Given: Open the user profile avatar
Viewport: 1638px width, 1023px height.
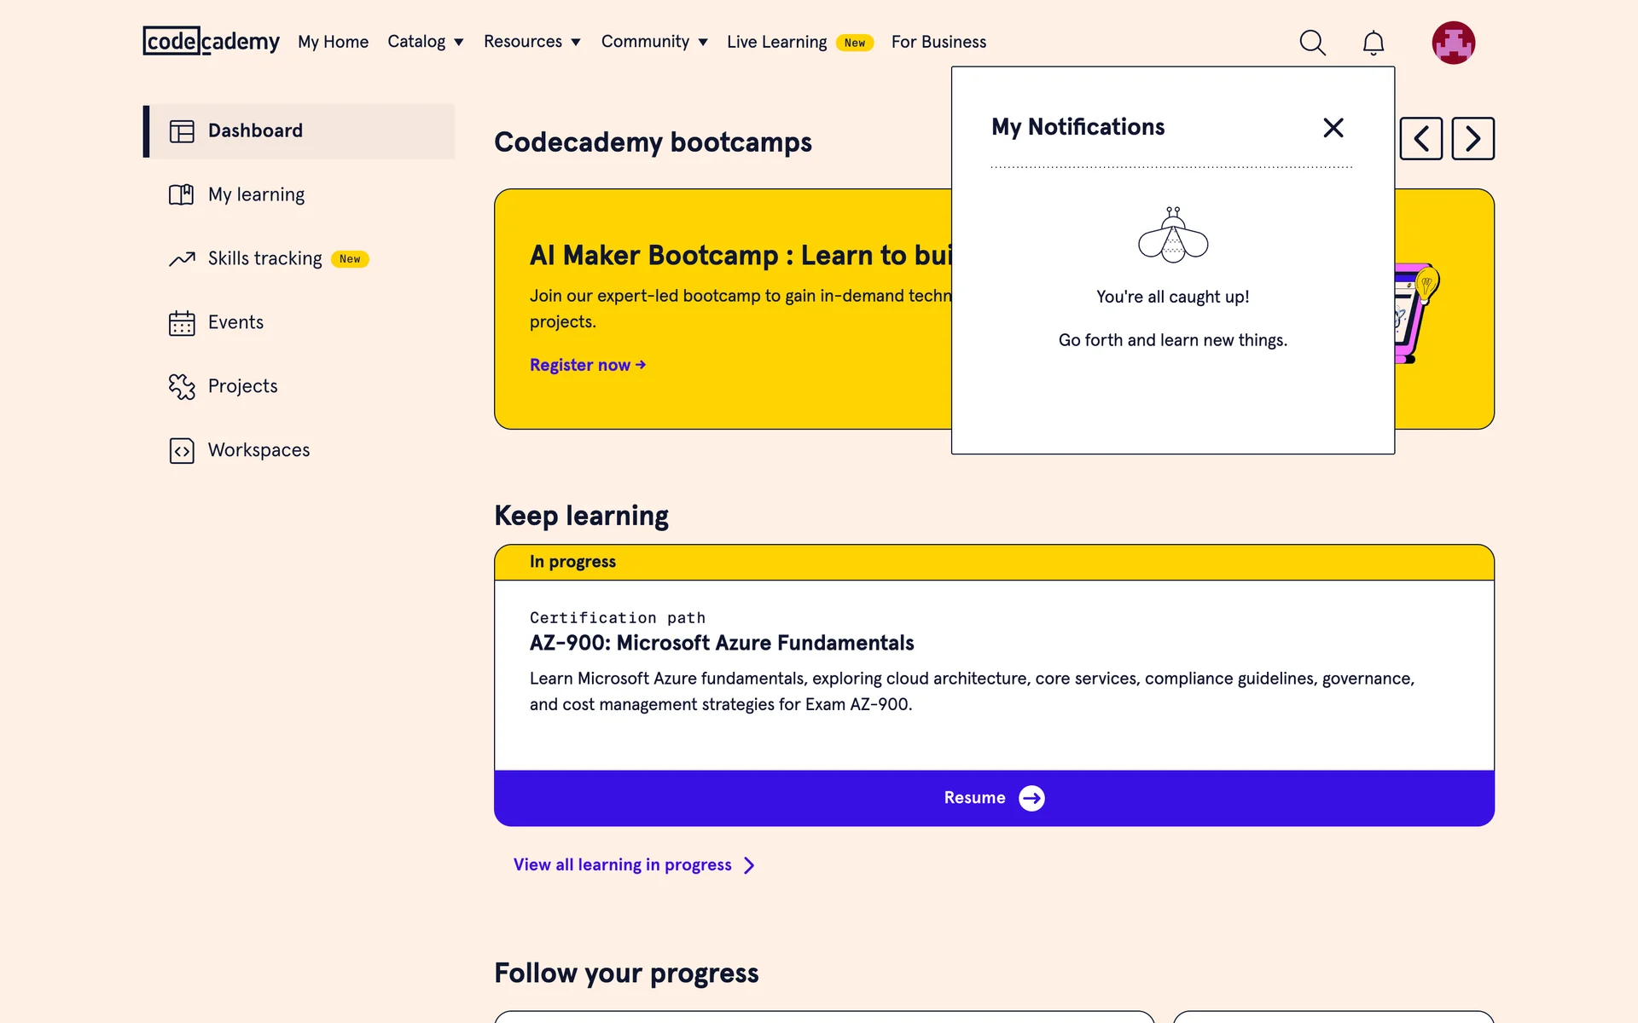Looking at the screenshot, I should (1453, 43).
